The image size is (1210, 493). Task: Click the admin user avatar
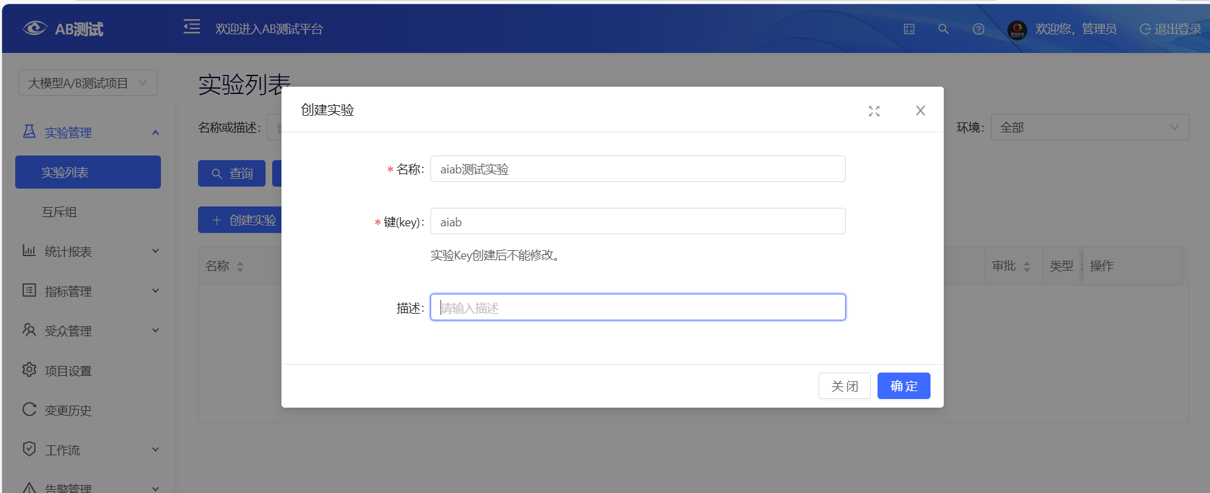tap(1017, 29)
